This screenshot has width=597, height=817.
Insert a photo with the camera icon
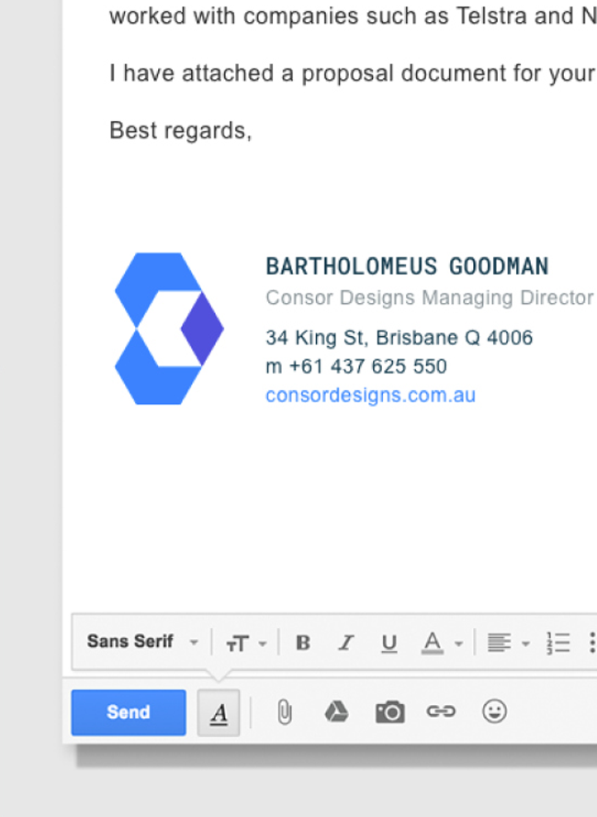coord(389,712)
